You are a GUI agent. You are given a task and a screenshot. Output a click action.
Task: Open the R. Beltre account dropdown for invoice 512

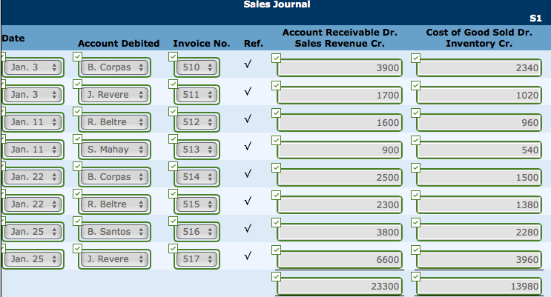114,121
